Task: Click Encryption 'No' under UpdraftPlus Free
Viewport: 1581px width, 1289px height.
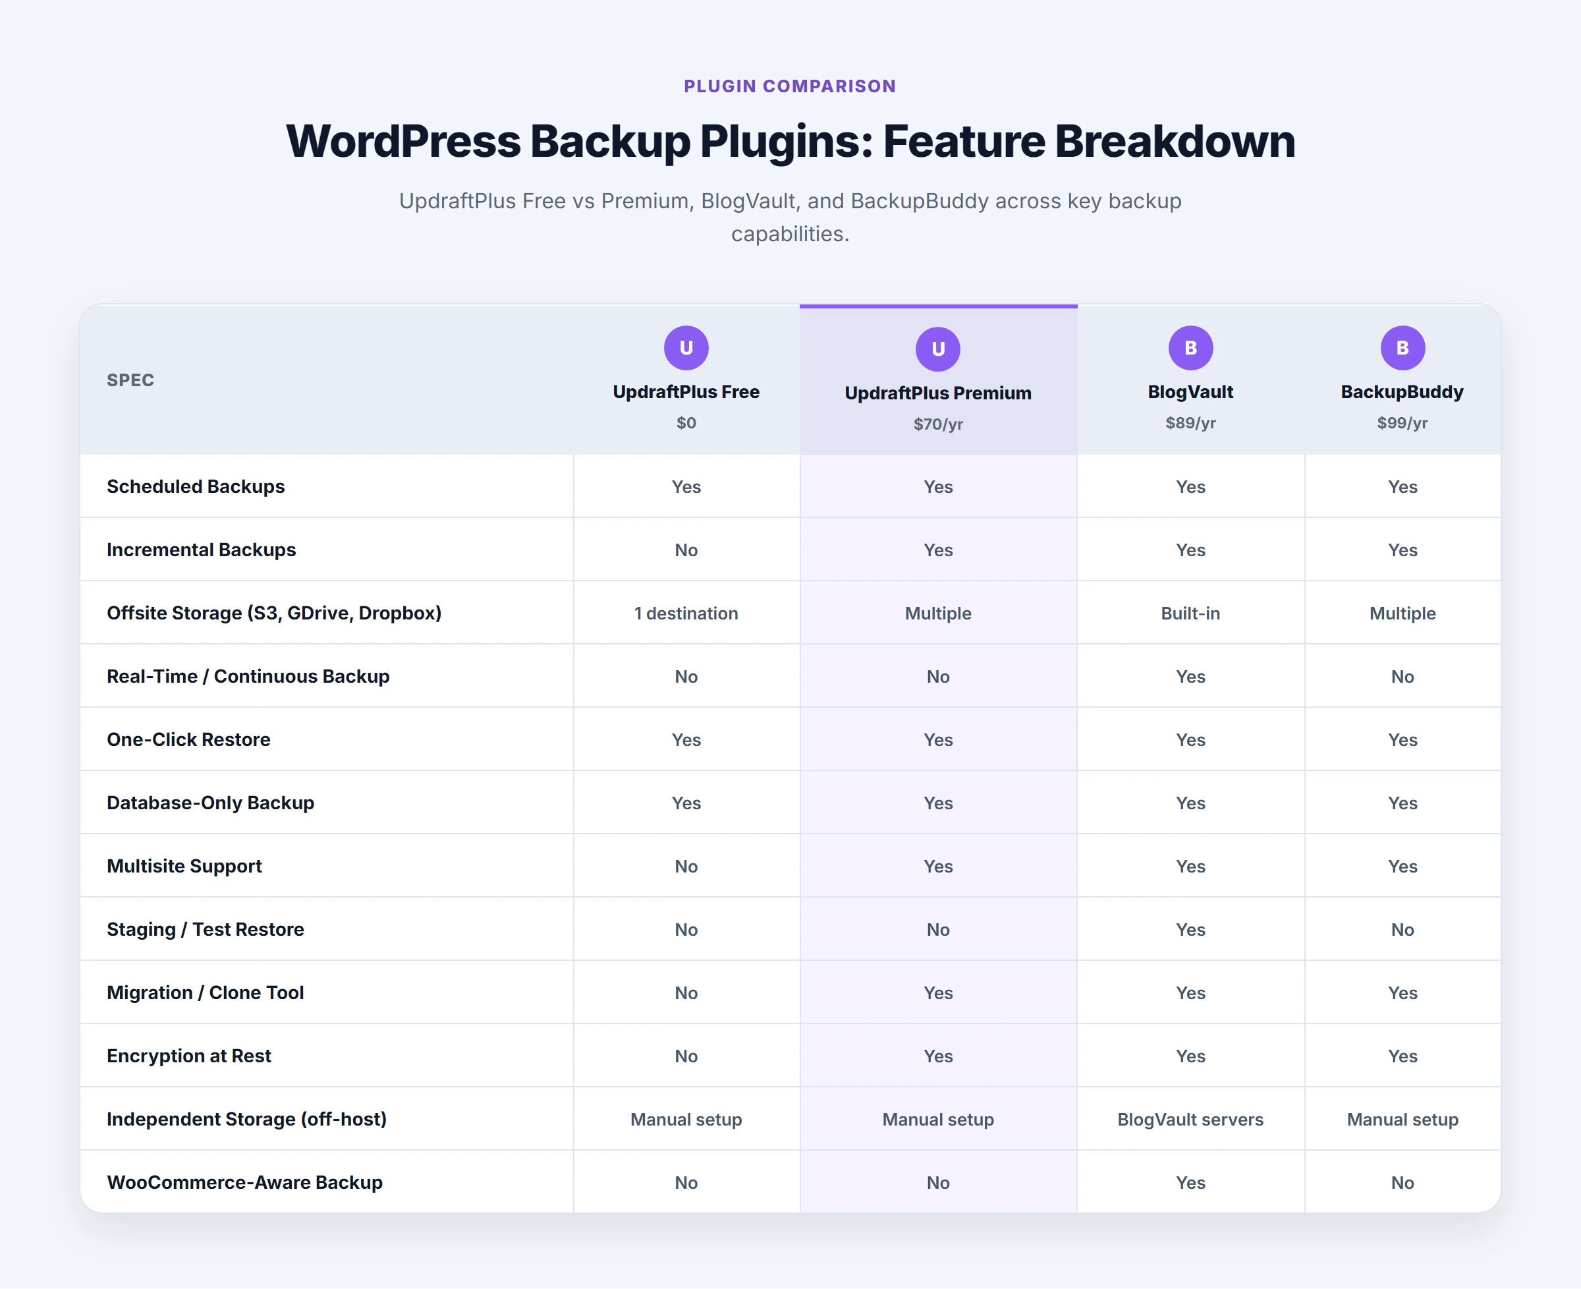Action: click(x=686, y=1056)
